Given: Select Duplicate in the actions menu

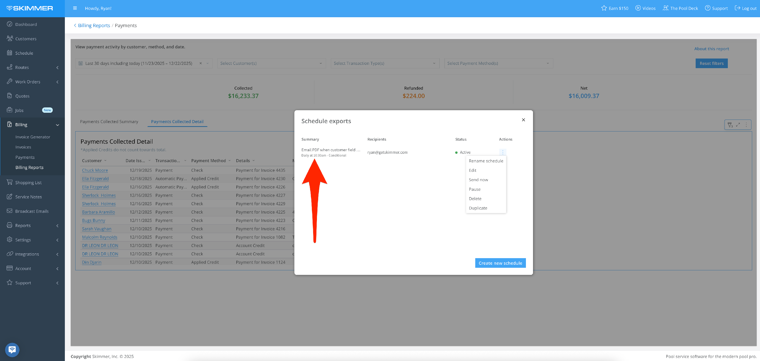Looking at the screenshot, I should click(x=478, y=208).
